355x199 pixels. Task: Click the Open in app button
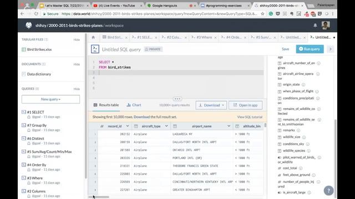245,105
